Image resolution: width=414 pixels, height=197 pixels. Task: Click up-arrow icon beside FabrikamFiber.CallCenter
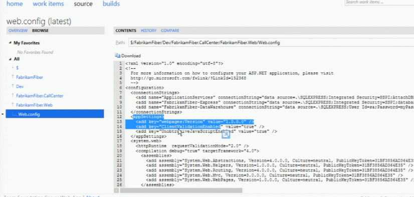tap(13, 95)
